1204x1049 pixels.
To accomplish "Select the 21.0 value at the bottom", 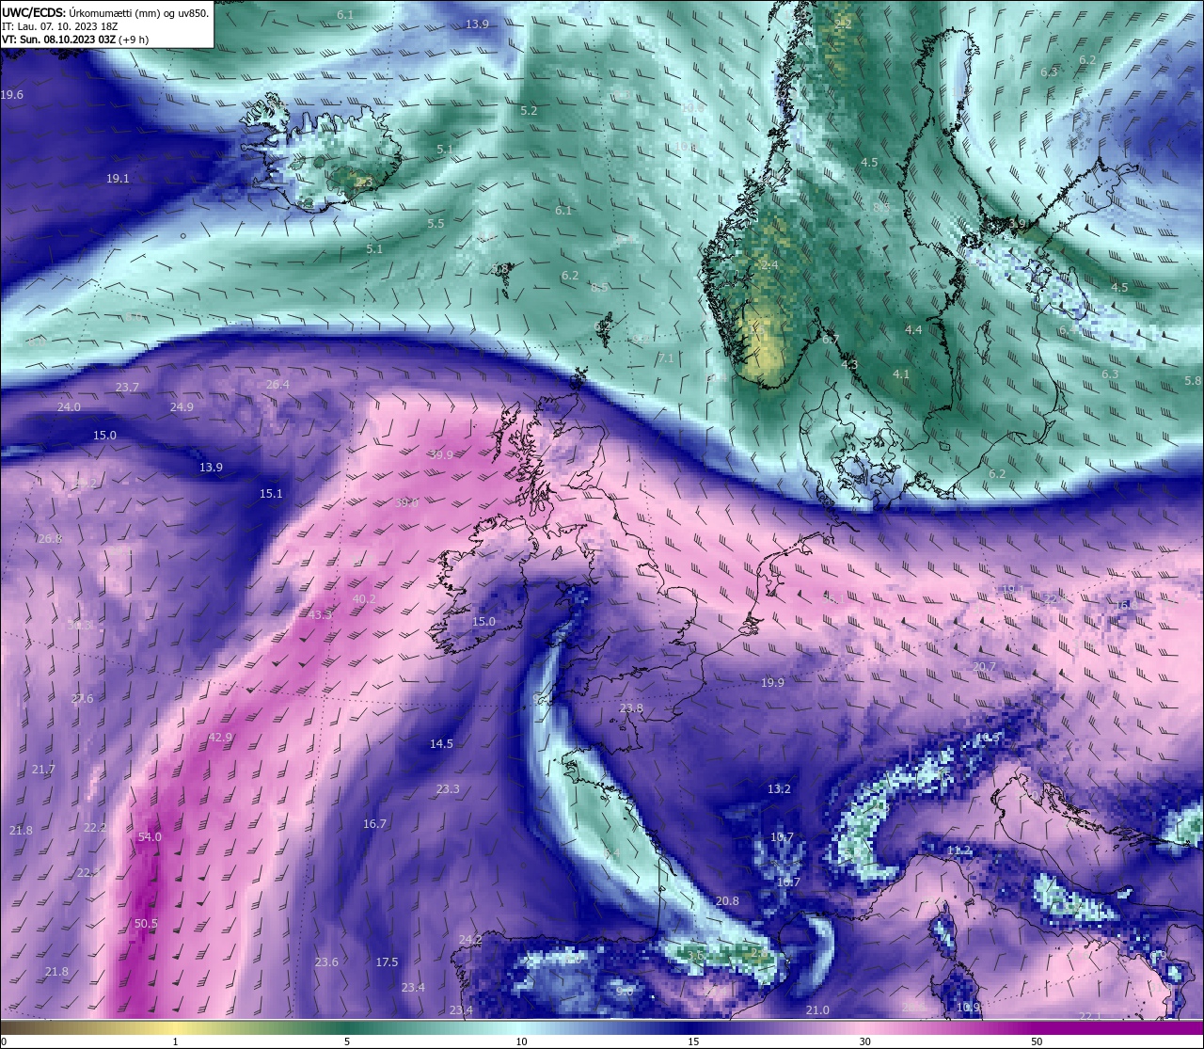I will 817,1010.
